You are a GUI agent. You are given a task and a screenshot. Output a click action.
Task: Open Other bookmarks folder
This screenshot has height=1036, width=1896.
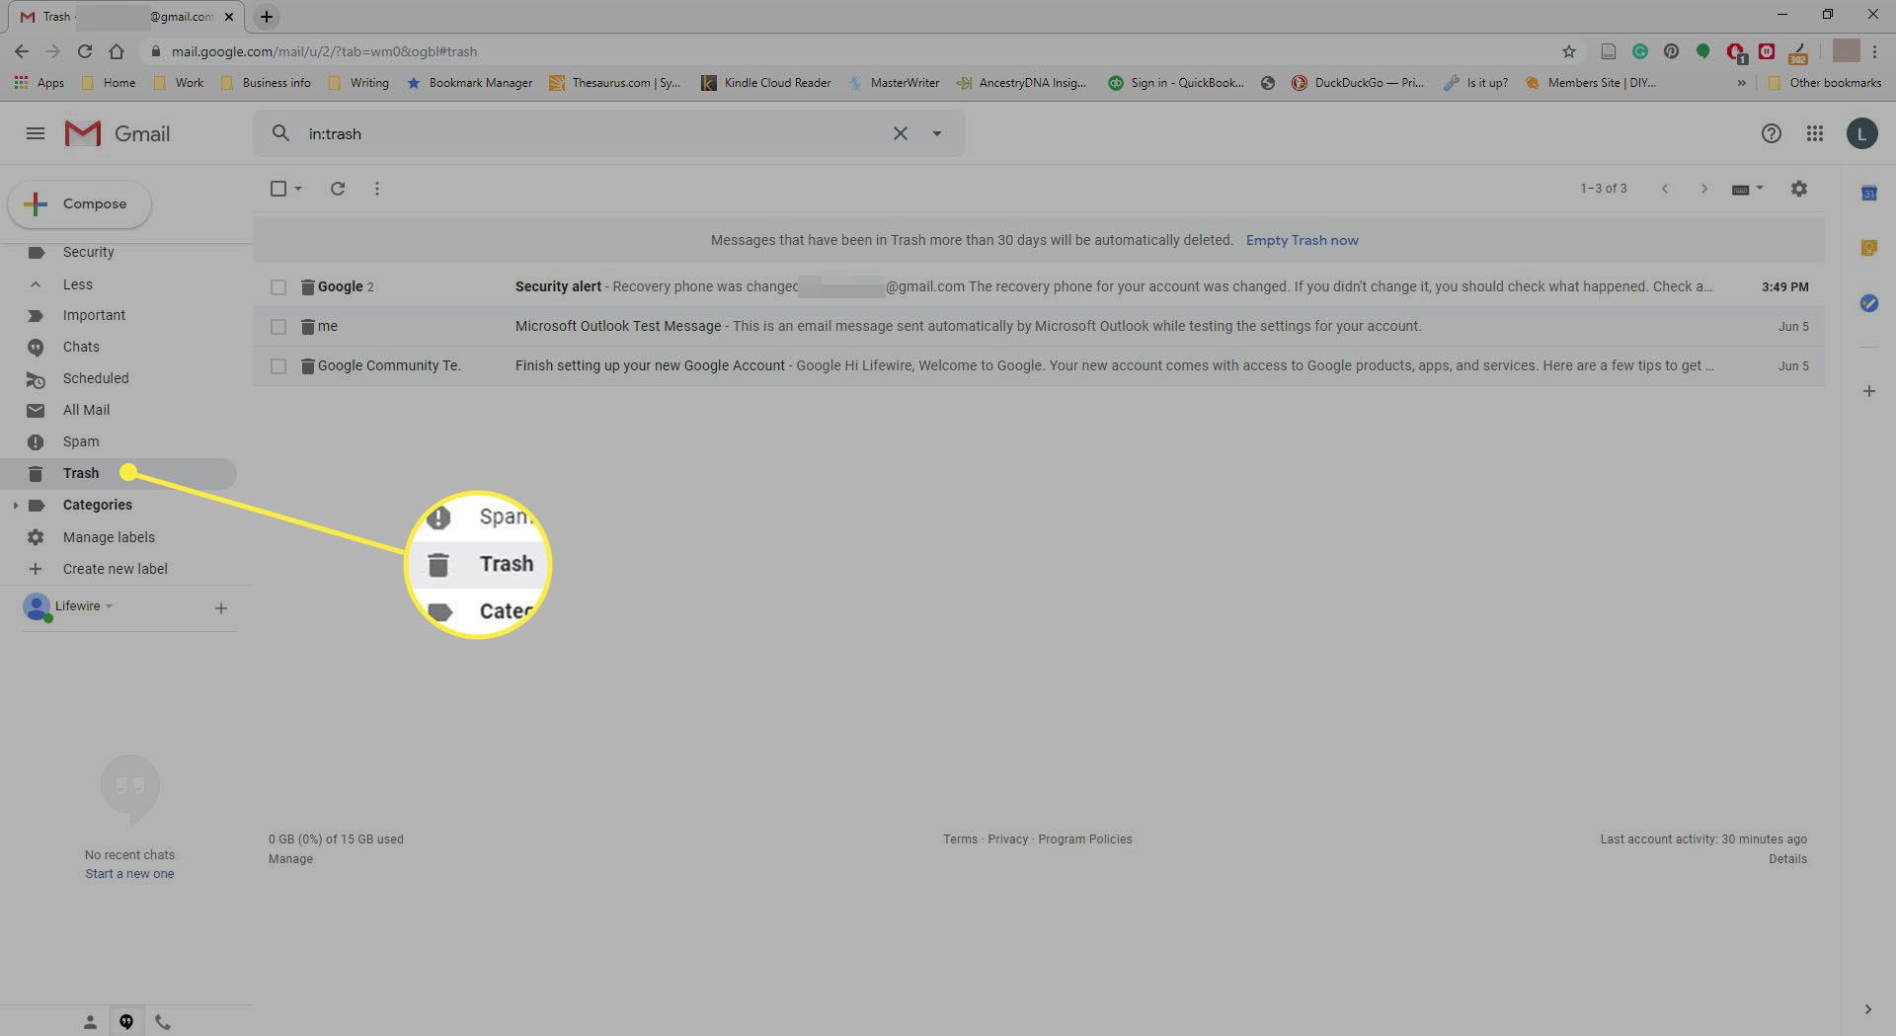tap(1824, 83)
